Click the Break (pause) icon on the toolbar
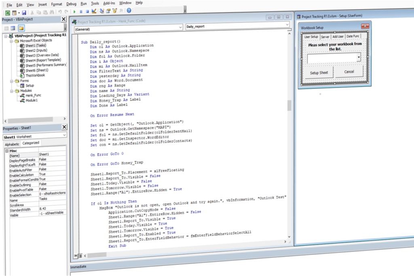 [81, 11]
